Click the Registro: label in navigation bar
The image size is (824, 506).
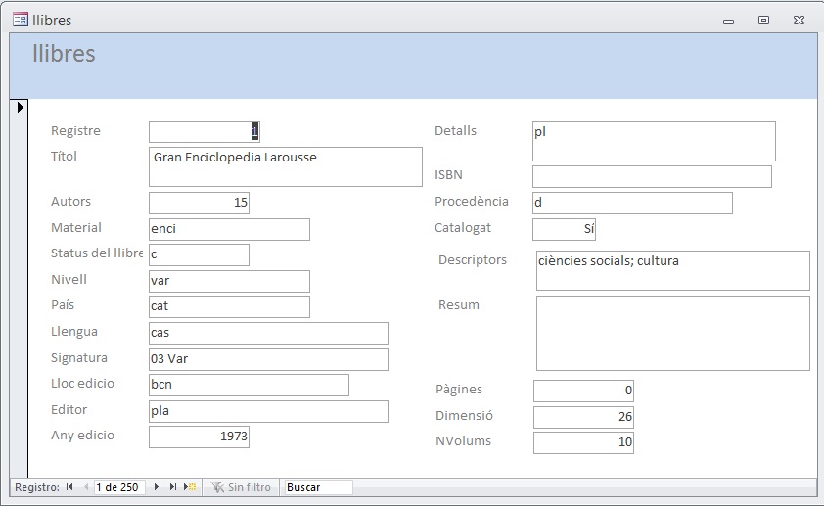tap(37, 487)
